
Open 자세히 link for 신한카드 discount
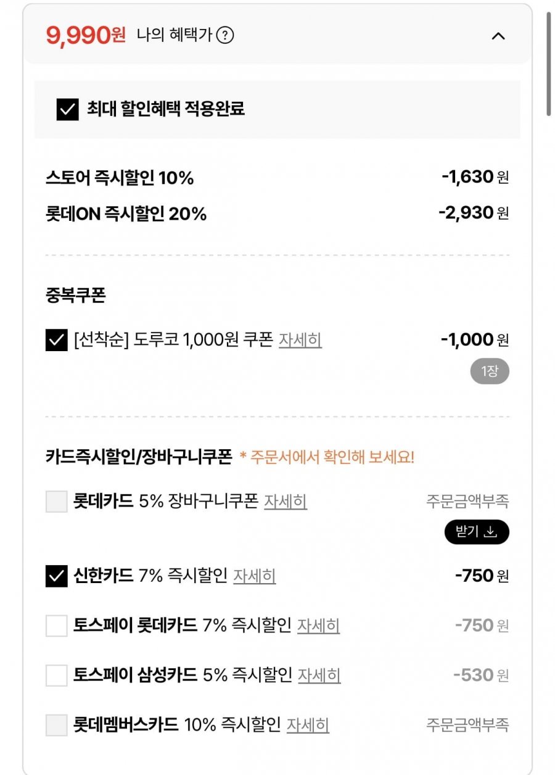point(254,576)
